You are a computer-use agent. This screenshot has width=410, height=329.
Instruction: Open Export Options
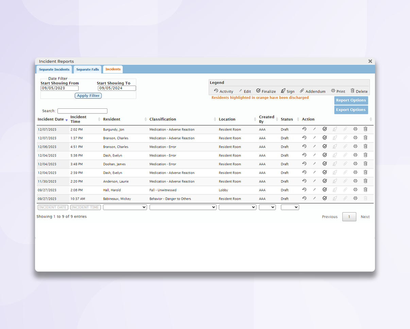(351, 109)
